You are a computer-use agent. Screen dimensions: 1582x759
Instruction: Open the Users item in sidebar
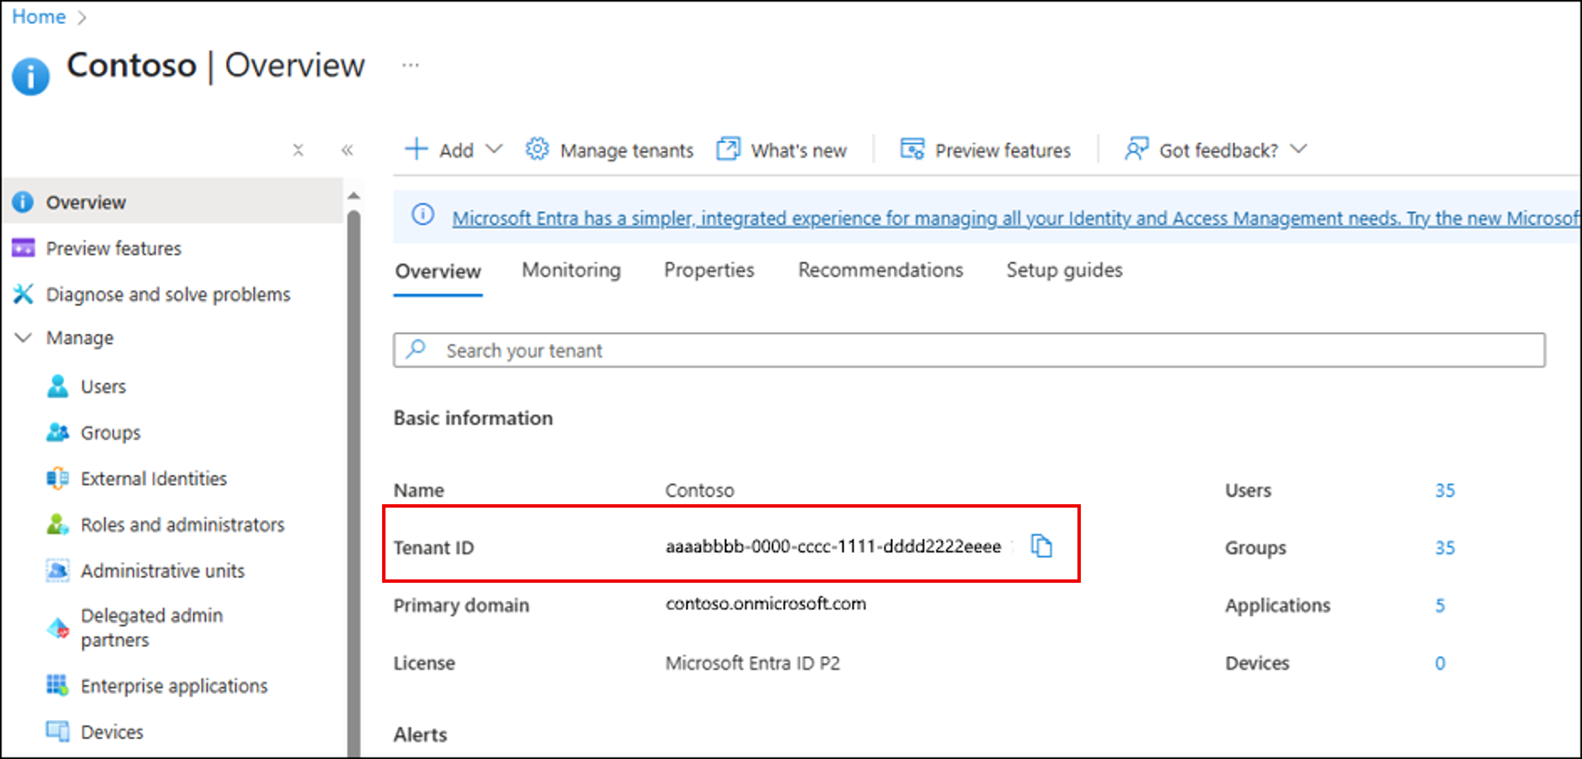click(x=102, y=386)
